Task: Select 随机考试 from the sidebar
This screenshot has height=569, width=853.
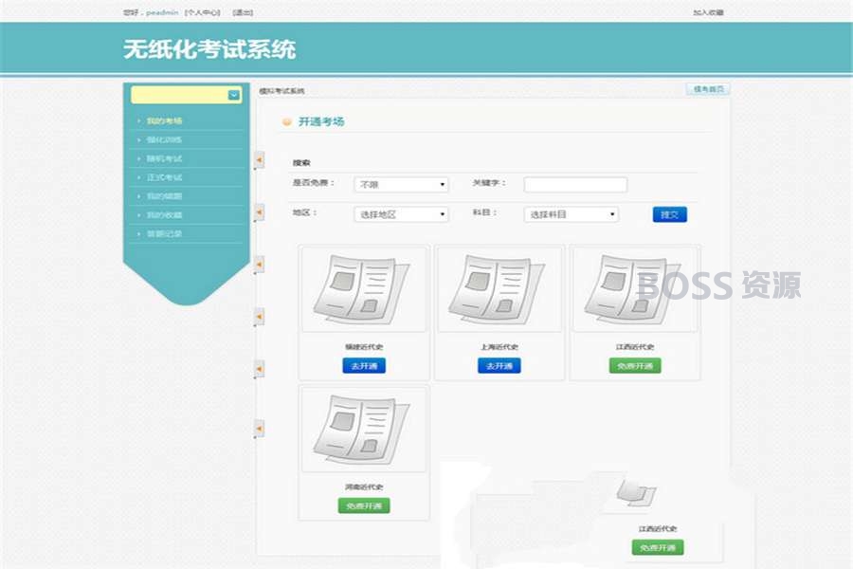Action: tap(164, 158)
